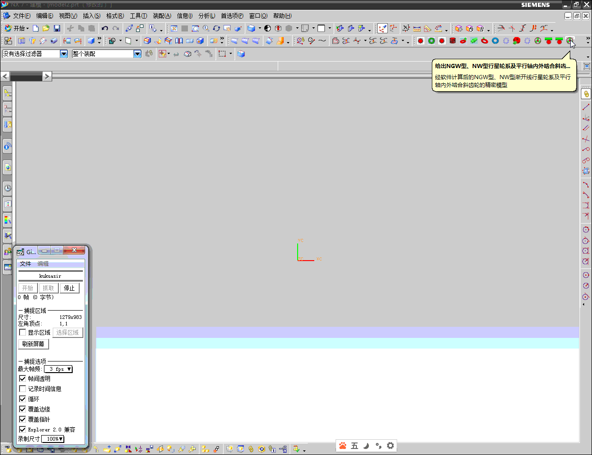Click the green ring gear icon
This screenshot has width=592, height=455.
431,41
